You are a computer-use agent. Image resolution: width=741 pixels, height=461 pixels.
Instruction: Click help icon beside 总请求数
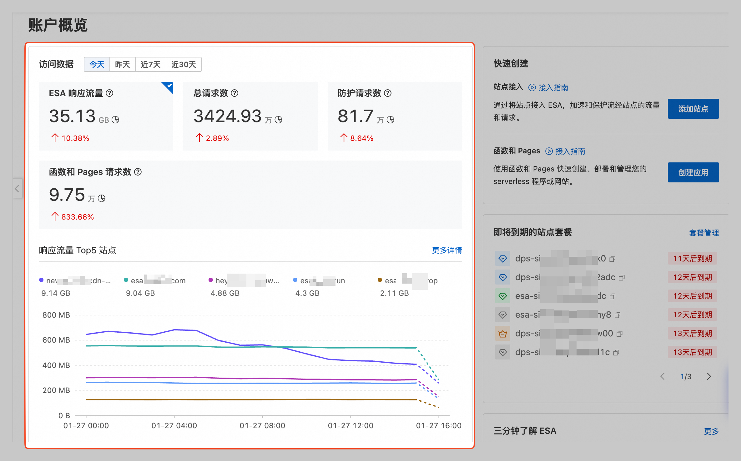click(x=234, y=93)
